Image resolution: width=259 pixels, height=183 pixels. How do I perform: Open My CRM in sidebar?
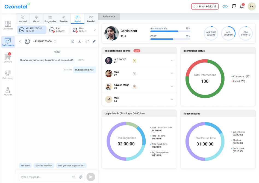pos(8,91)
